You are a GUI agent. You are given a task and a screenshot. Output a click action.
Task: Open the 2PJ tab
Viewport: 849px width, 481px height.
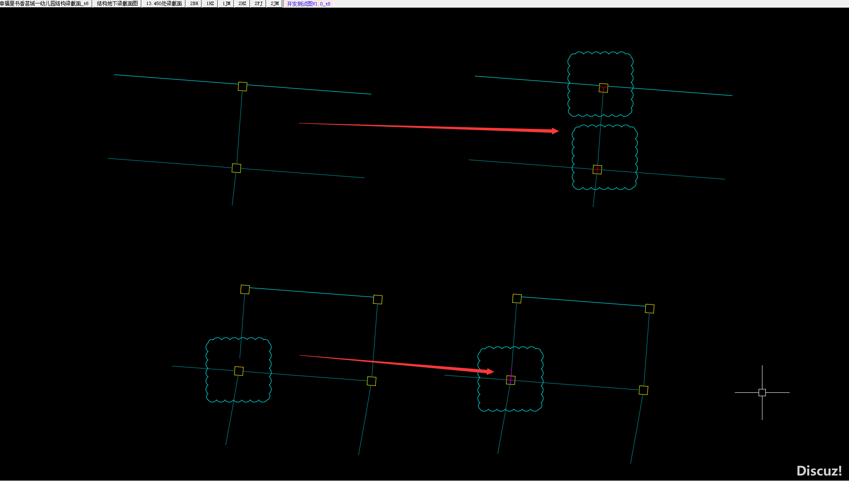258,4
